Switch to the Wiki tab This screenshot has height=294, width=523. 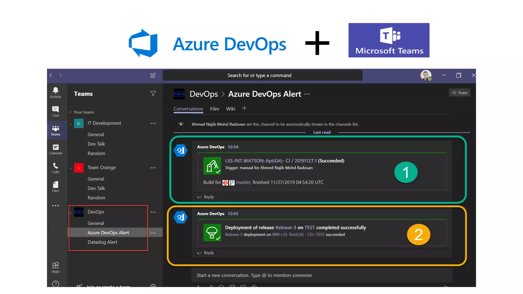230,109
